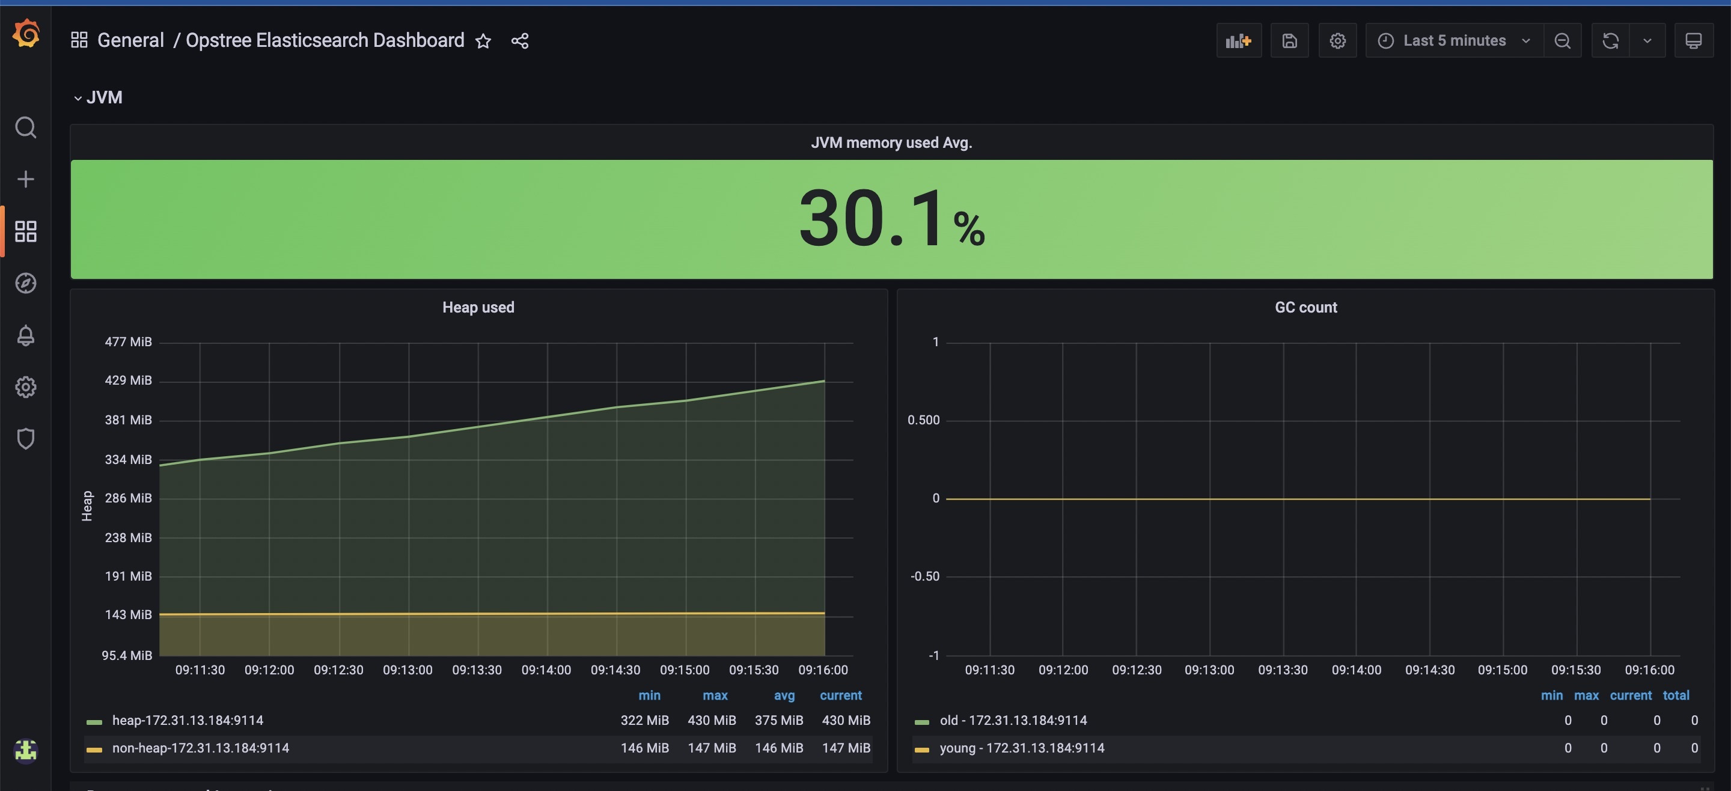Open the refresh interval dropdown arrow

point(1647,41)
